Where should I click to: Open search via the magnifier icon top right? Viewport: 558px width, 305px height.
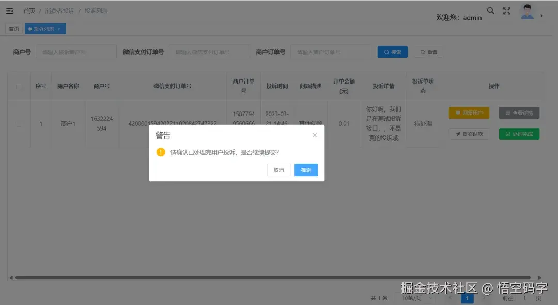490,10
